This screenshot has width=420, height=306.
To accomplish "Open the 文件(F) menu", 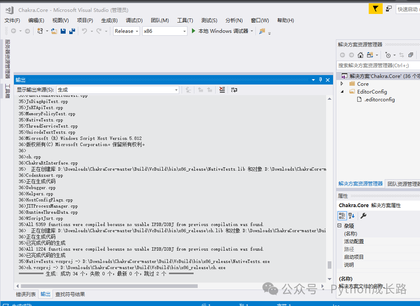I will (12, 21).
